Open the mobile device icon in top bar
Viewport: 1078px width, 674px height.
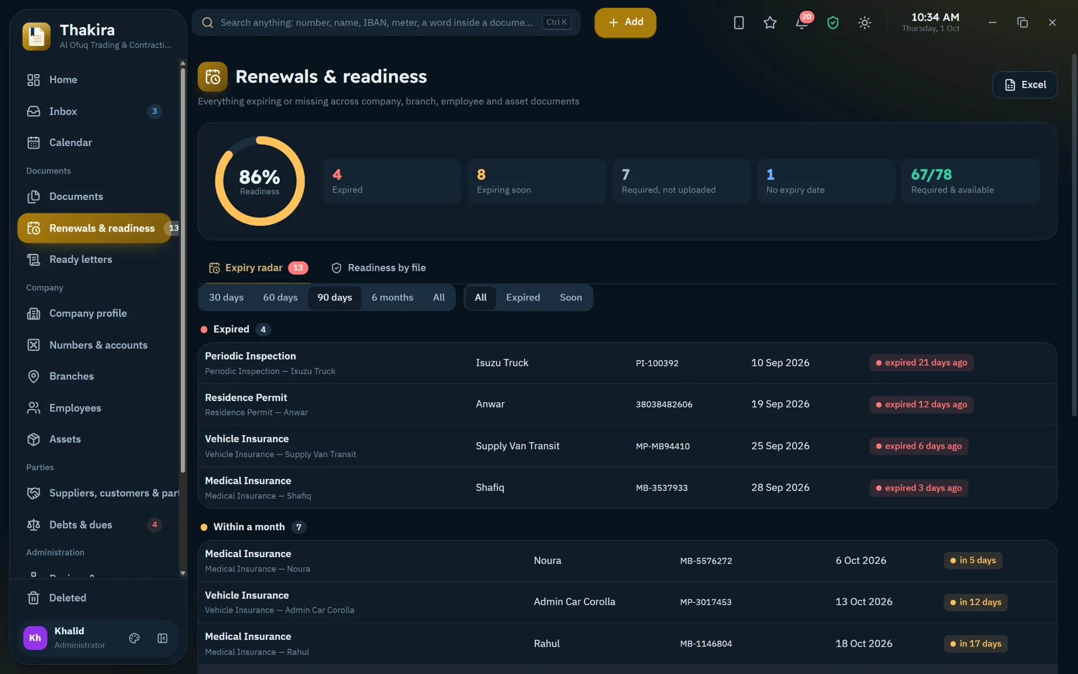point(739,22)
